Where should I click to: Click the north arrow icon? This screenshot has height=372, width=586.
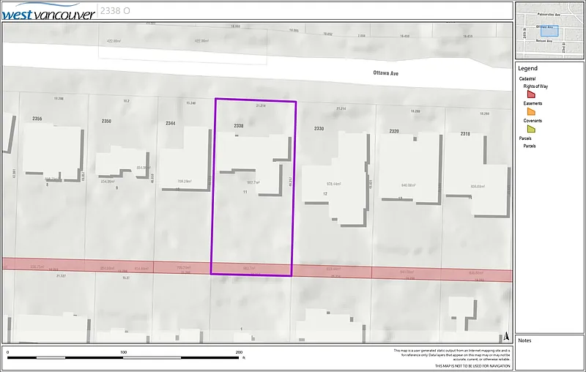[505, 335]
